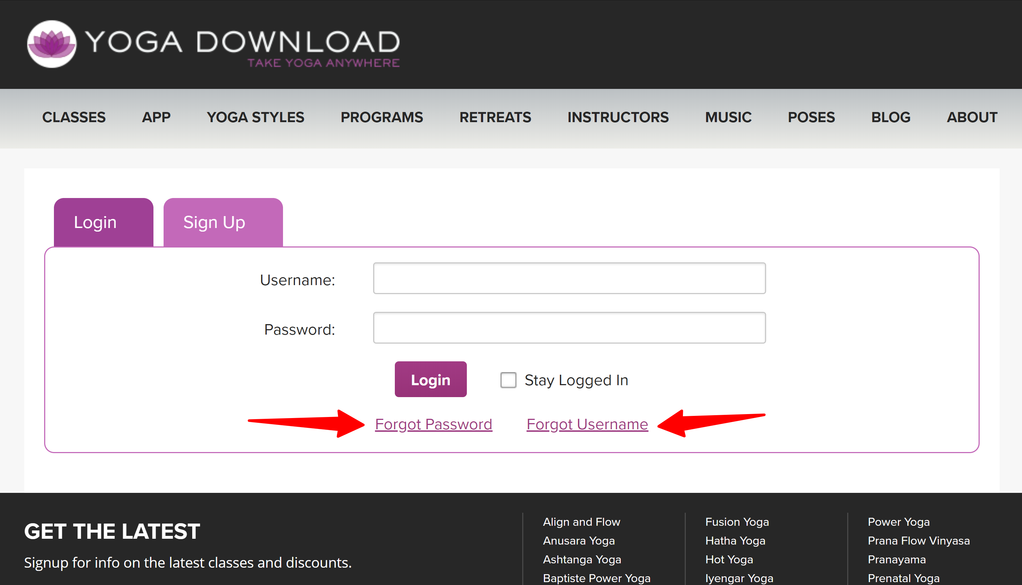Open the CLASSES menu
Image resolution: width=1022 pixels, height=585 pixels.
[73, 117]
